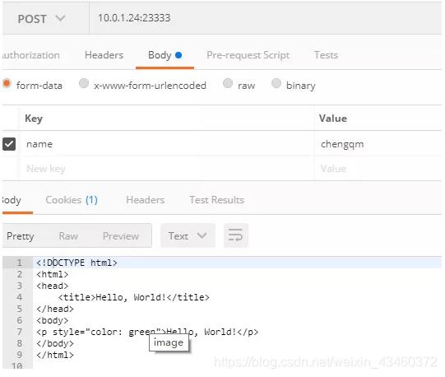The width and height of the screenshot is (445, 377).
Task: Select the Pretty response view
Action: [20, 236]
